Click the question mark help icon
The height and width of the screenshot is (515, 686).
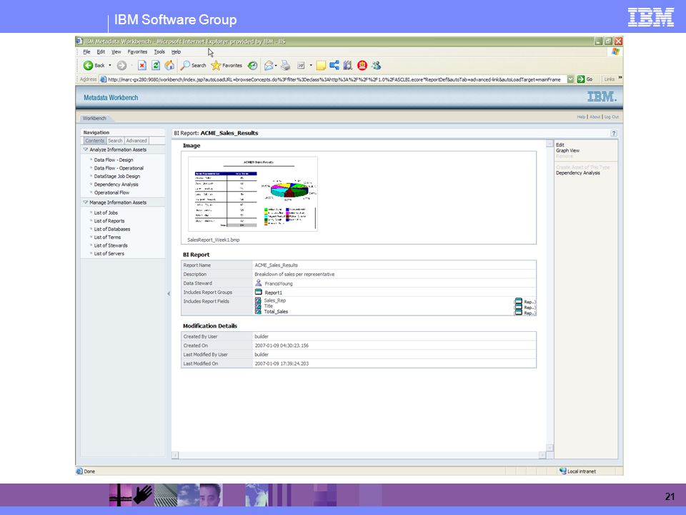pos(613,133)
